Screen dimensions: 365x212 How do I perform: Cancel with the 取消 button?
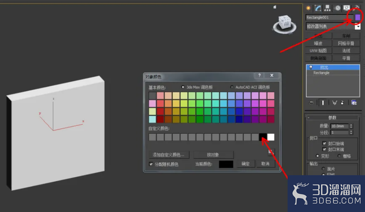click(266, 164)
